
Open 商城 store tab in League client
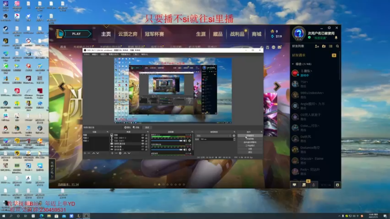(x=256, y=34)
